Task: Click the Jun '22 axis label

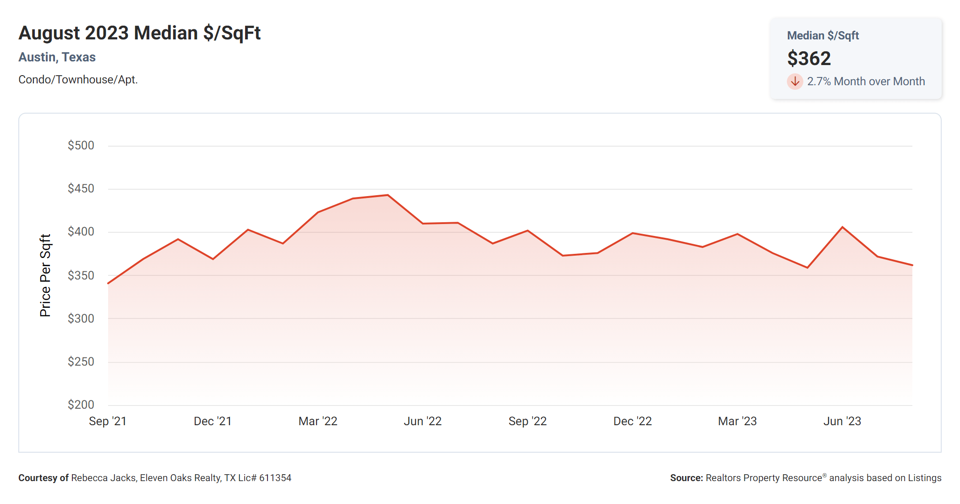Action: (x=422, y=421)
